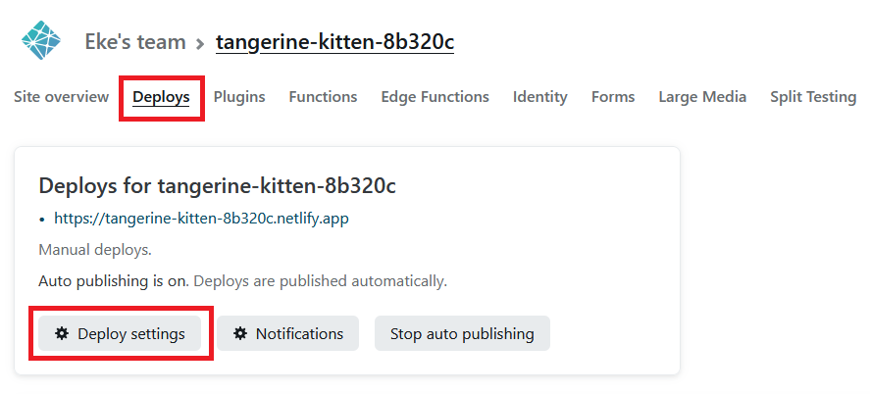Image resolution: width=870 pixels, height=394 pixels.
Task: Click the gear icon beside Deploy settings
Action: pyautogui.click(x=62, y=333)
